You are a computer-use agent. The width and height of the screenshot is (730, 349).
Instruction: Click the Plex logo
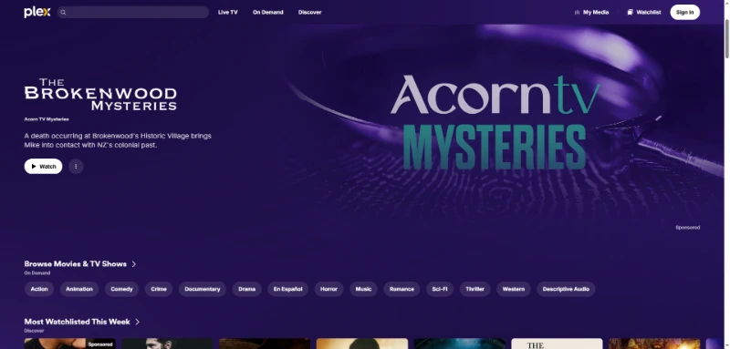tap(36, 12)
